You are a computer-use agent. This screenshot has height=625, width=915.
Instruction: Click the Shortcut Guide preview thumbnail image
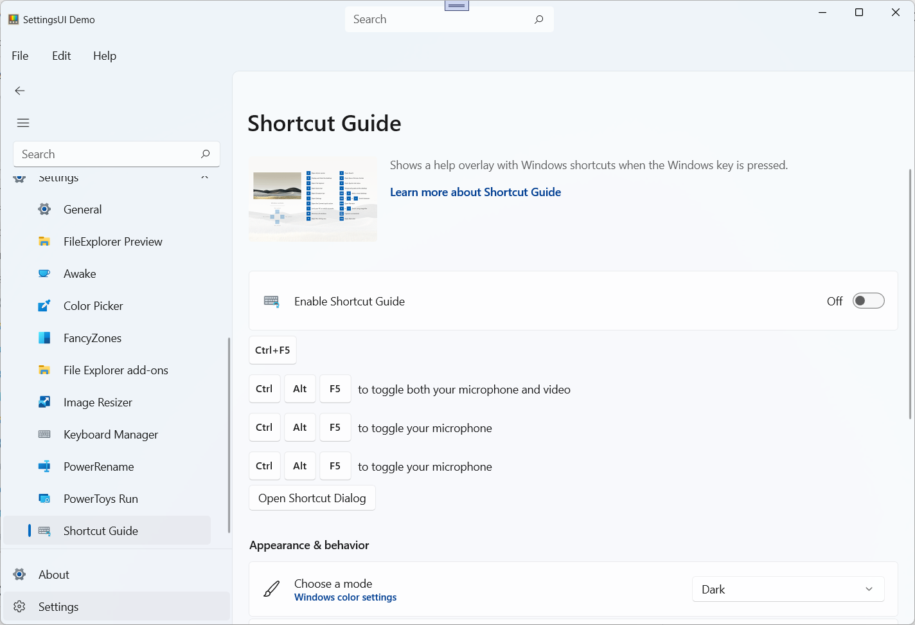pyautogui.click(x=313, y=199)
